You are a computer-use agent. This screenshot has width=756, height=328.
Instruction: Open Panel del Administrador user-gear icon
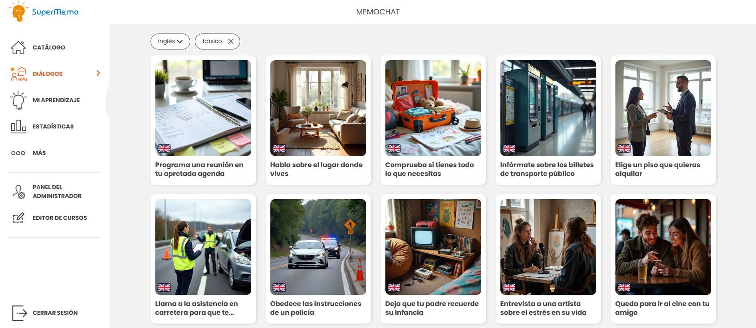click(x=18, y=192)
